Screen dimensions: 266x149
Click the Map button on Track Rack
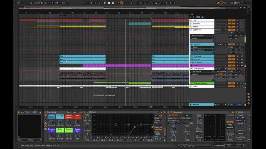(x=74, y=112)
